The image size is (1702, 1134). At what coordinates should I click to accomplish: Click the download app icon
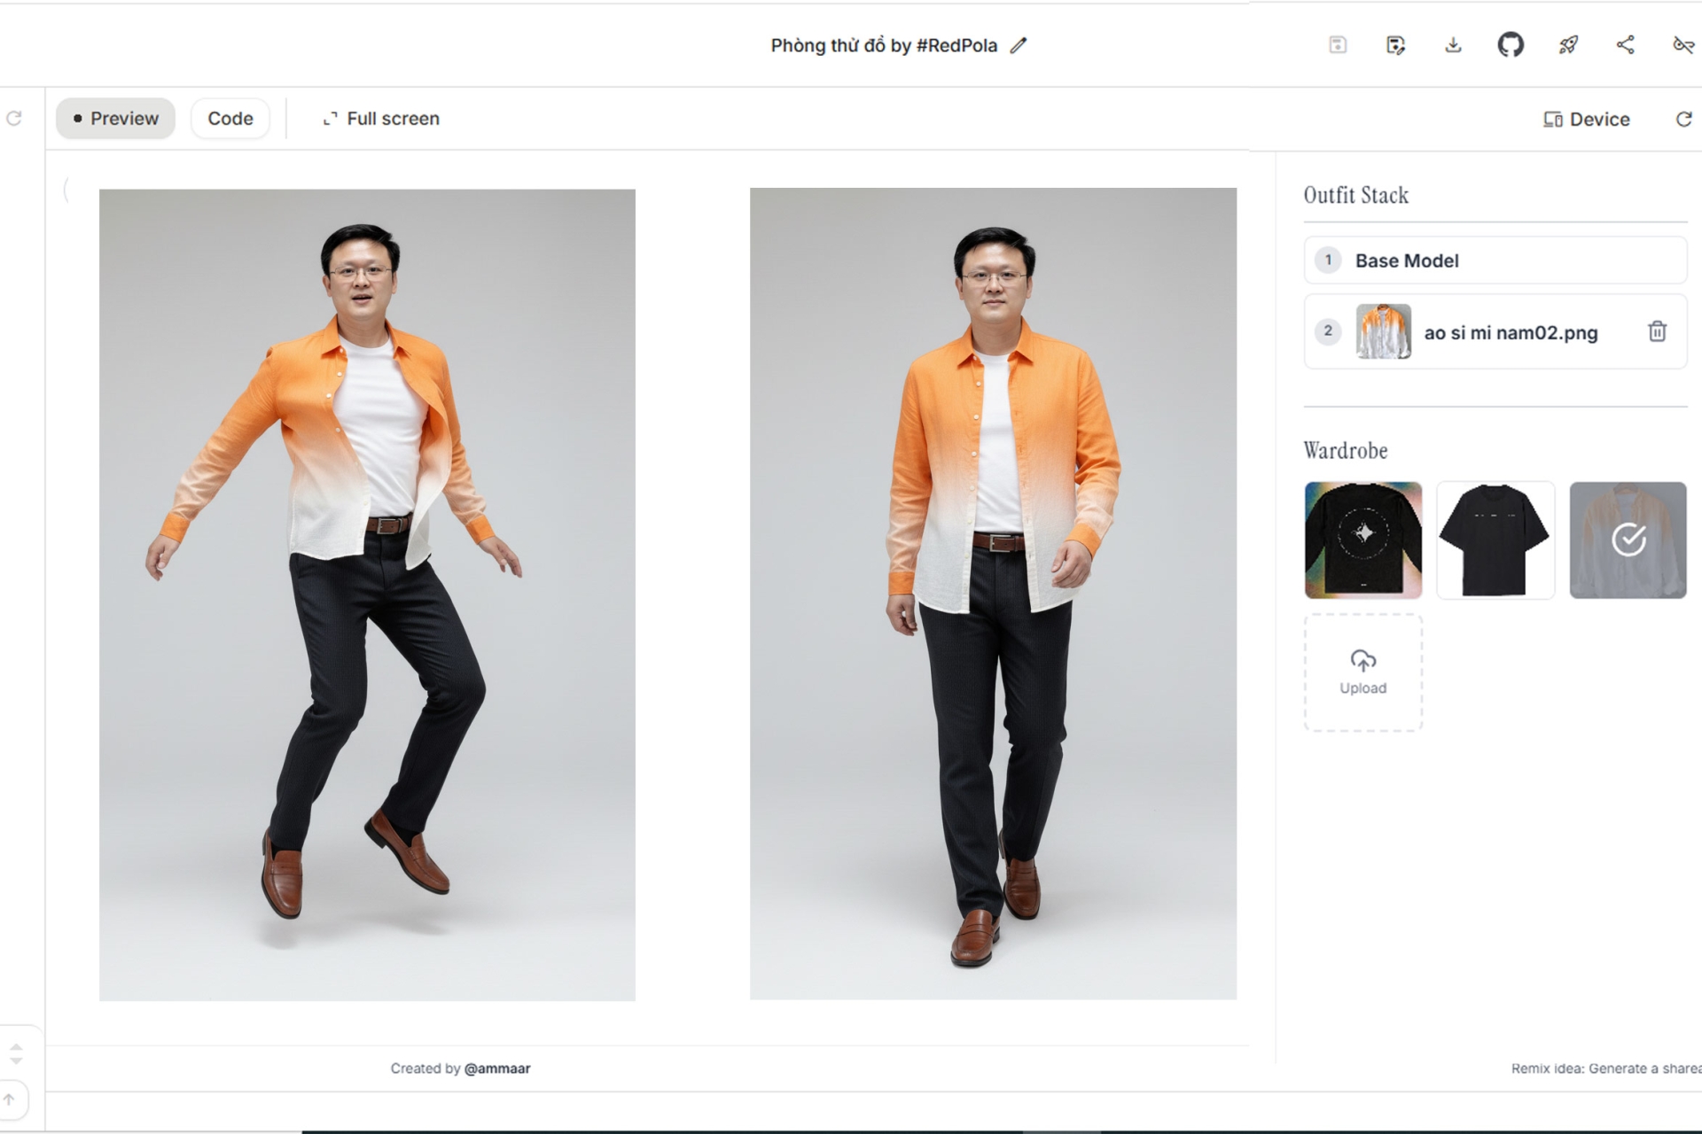tap(1453, 45)
